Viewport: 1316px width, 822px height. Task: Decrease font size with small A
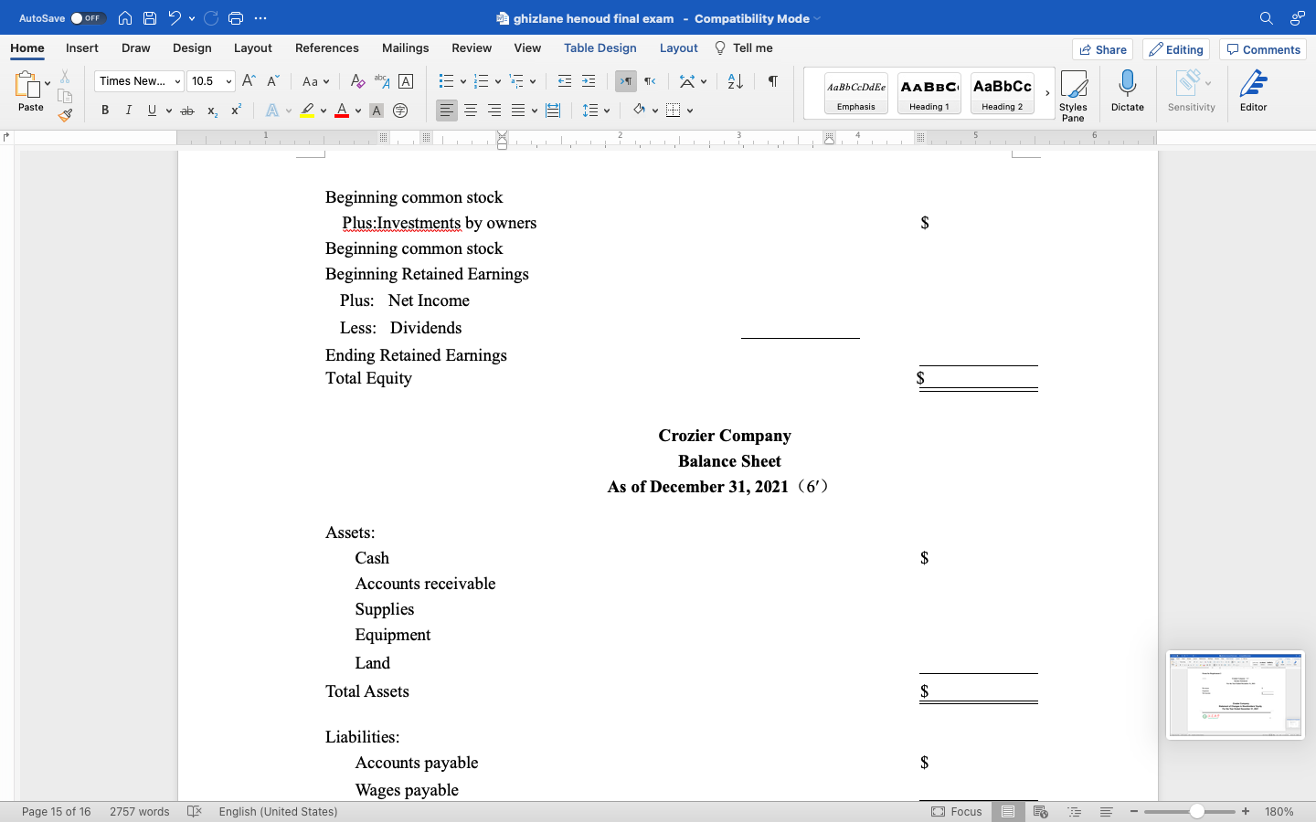[272, 81]
